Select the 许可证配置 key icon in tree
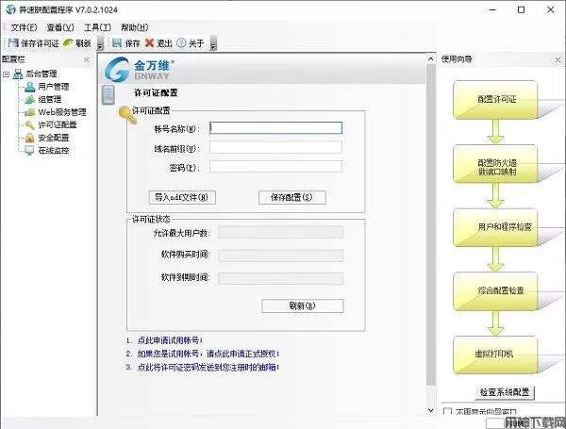The height and width of the screenshot is (429, 566). [29, 124]
